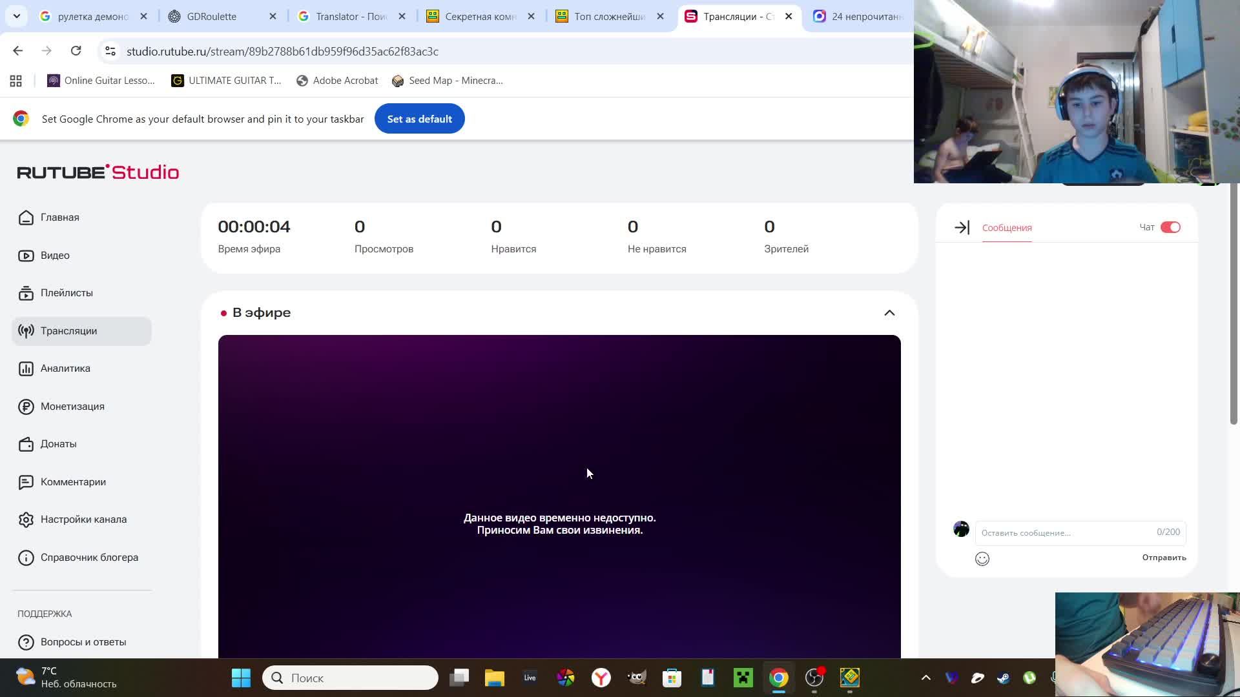This screenshot has width=1240, height=697.
Task: Open Minecraft from the Windows taskbar
Action: [743, 678]
